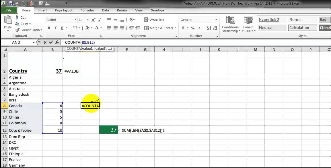Select the green cell showing 37

click(x=108, y=130)
